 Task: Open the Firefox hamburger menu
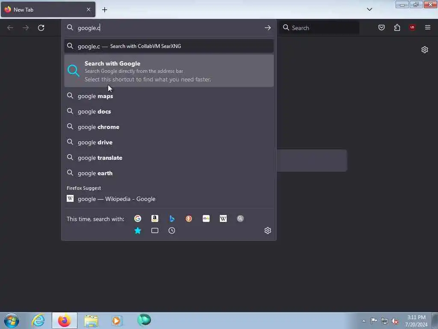[427, 27]
